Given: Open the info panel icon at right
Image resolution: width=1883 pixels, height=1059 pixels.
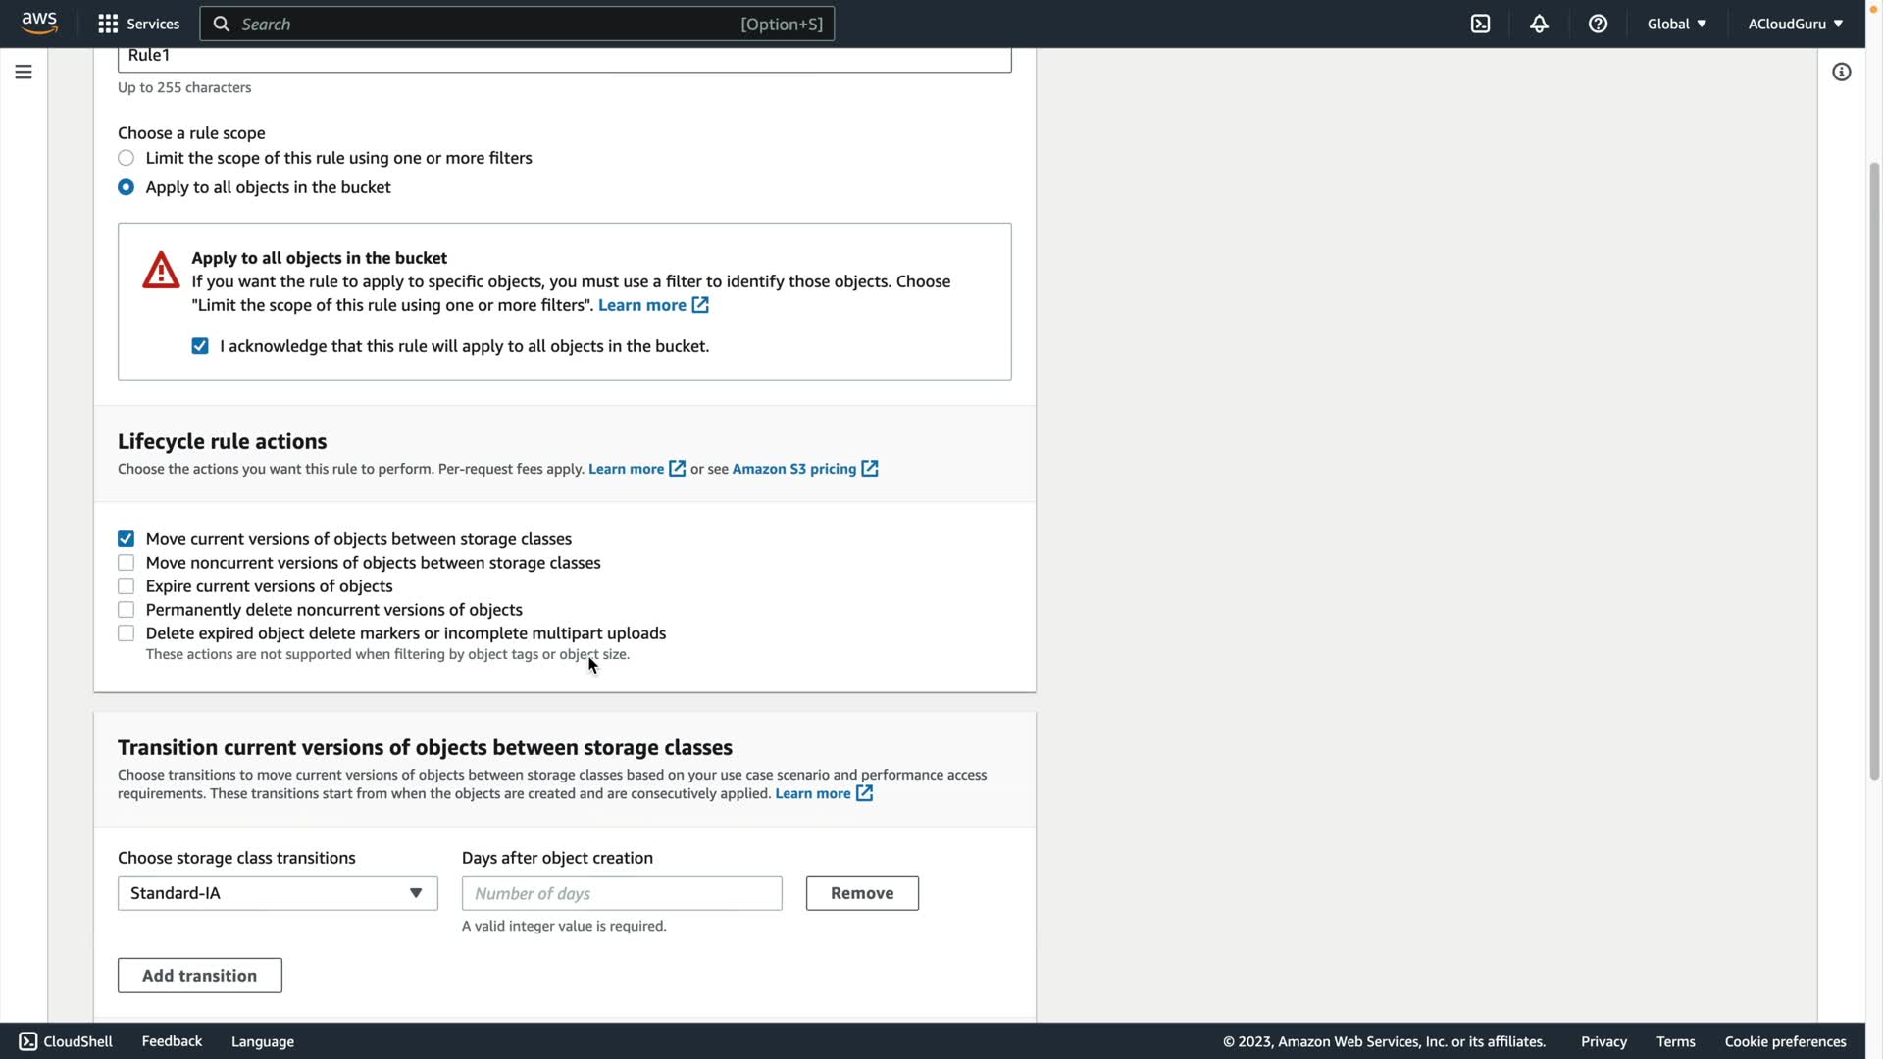Looking at the screenshot, I should (1841, 72).
